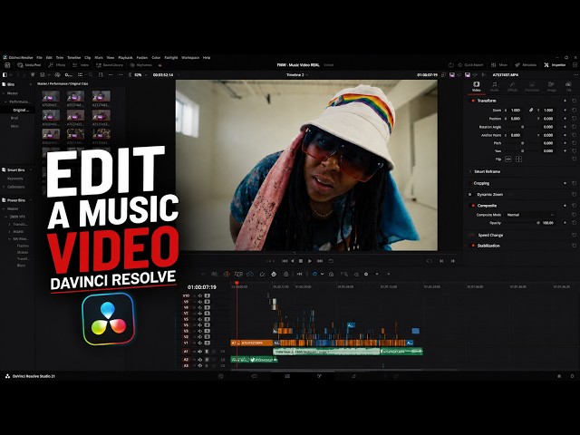The height and width of the screenshot is (435, 580).
Task: Adjust the Rotation Angle slider
Action: coord(522,127)
